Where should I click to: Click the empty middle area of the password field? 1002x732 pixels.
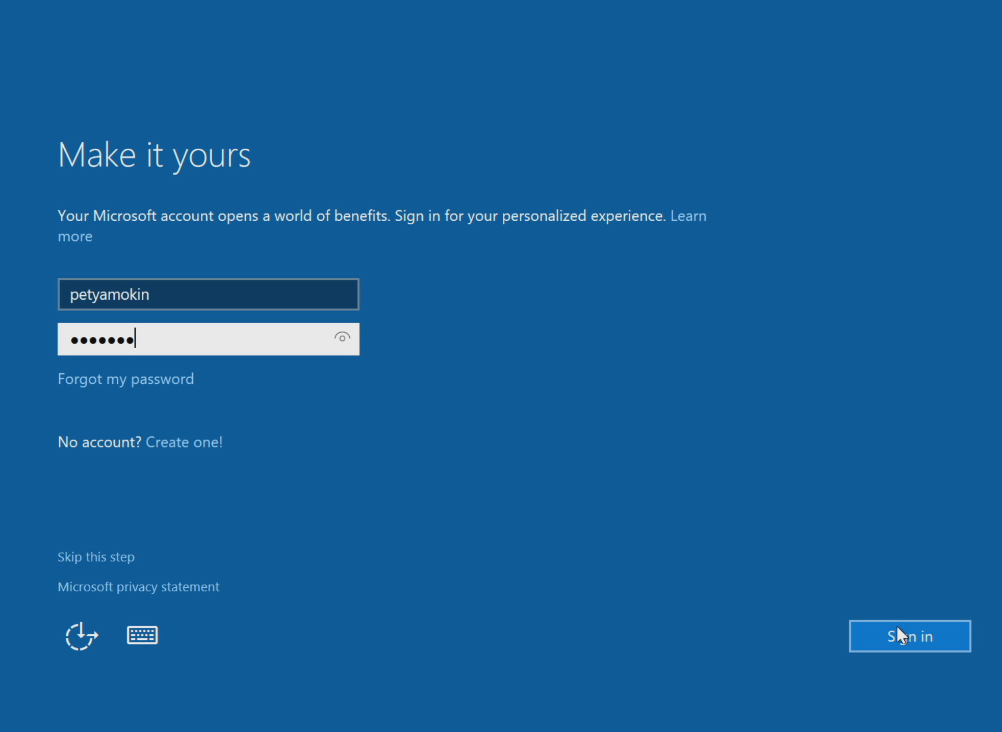click(x=229, y=339)
